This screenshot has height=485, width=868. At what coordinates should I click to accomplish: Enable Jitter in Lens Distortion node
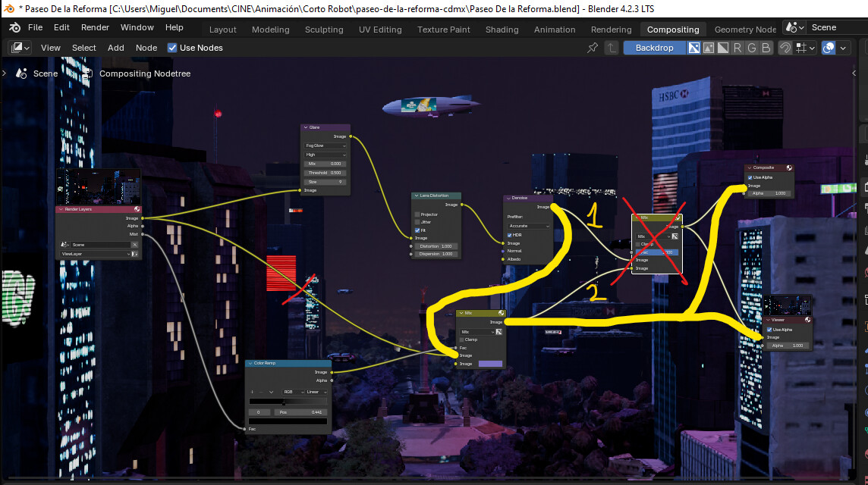coord(417,222)
